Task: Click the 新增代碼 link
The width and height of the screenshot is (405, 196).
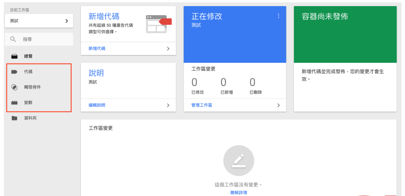Action: click(x=97, y=49)
